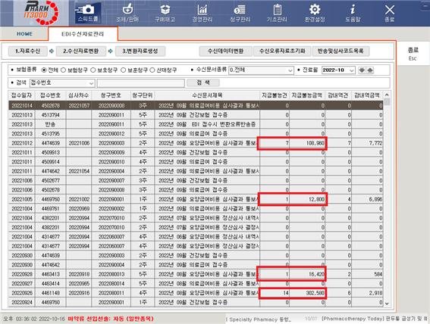Expand the 접수번호 search type dropdown

point(91,83)
